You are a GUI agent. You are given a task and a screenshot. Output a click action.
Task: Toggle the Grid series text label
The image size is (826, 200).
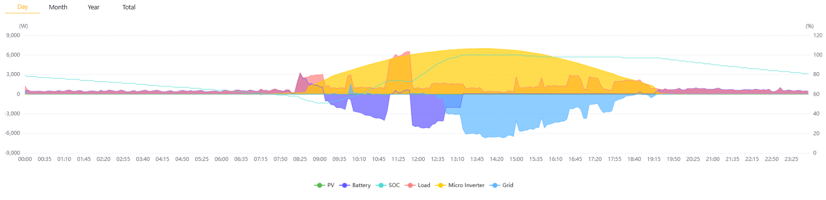[508, 185]
